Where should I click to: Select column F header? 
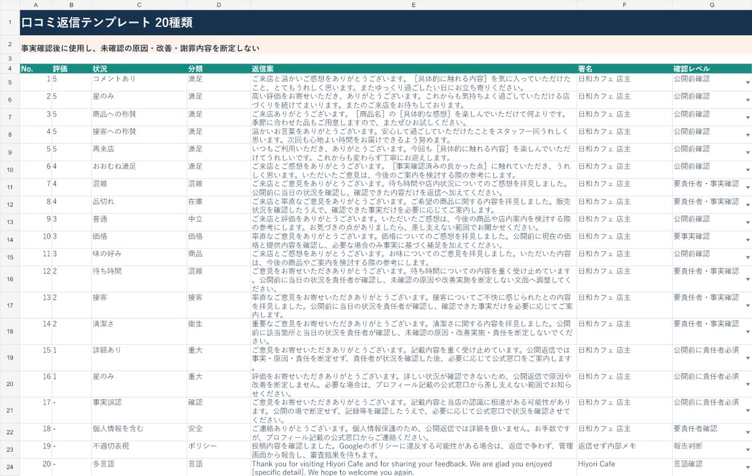pos(624,5)
